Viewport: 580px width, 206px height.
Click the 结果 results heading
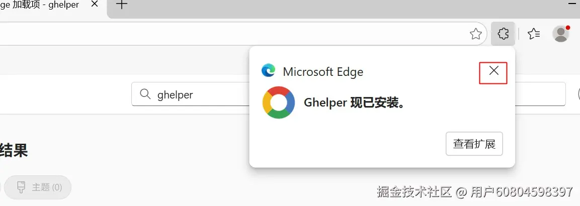coord(14,149)
